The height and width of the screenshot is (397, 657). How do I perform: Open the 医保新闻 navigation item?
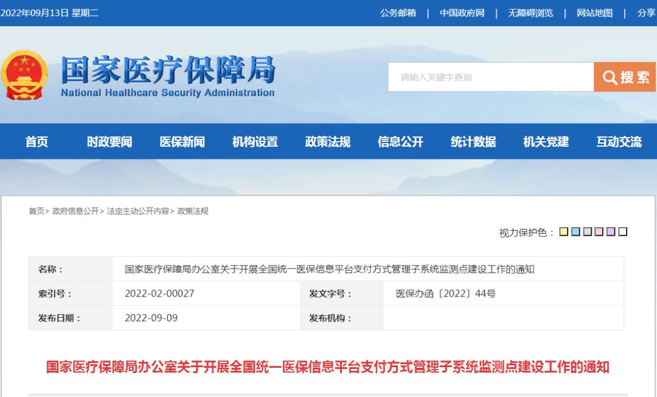[182, 142]
